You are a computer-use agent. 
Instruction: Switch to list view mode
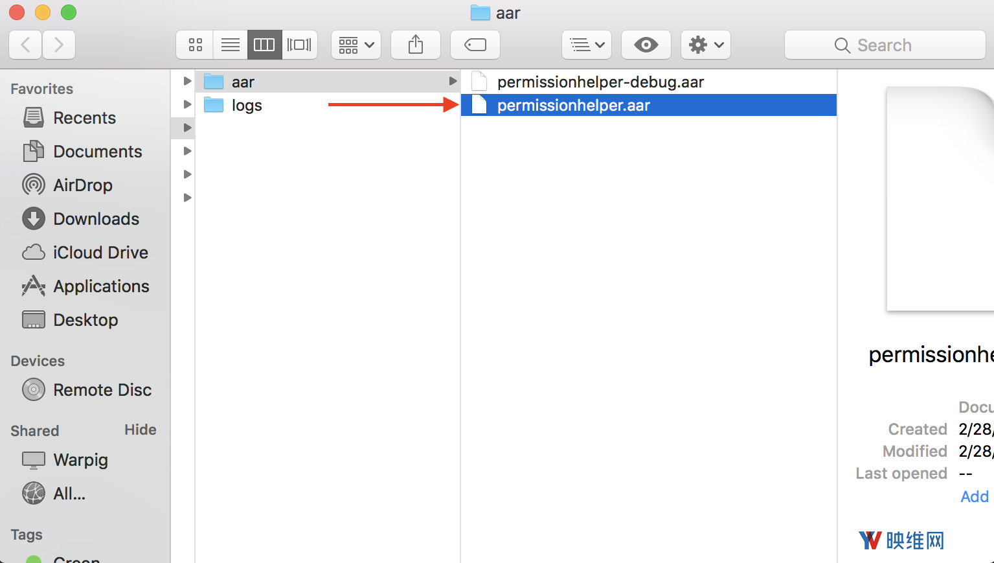[x=230, y=45]
